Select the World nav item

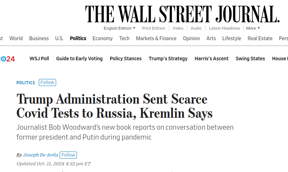(x=16, y=38)
